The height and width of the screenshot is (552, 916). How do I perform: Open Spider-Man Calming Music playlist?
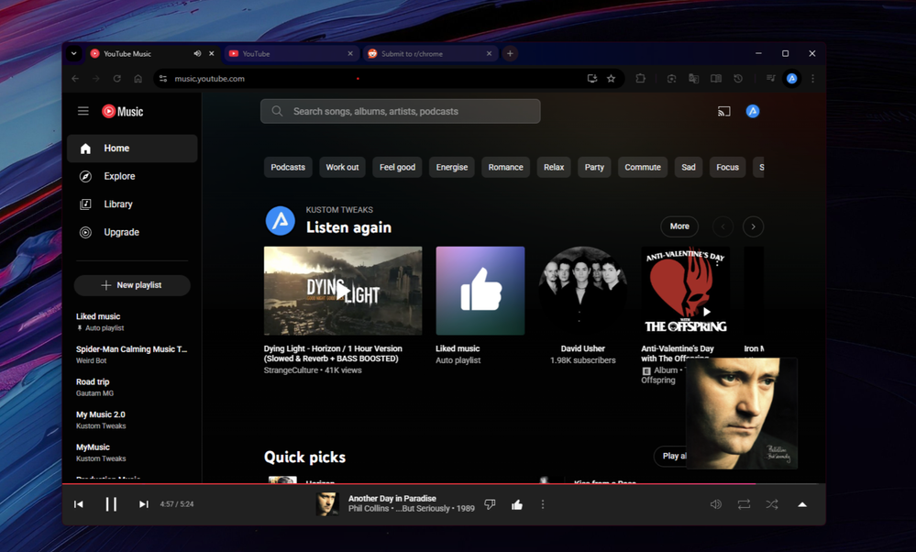tap(132, 354)
